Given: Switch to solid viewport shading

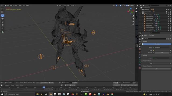Looking at the screenshot, I should coord(128,5).
